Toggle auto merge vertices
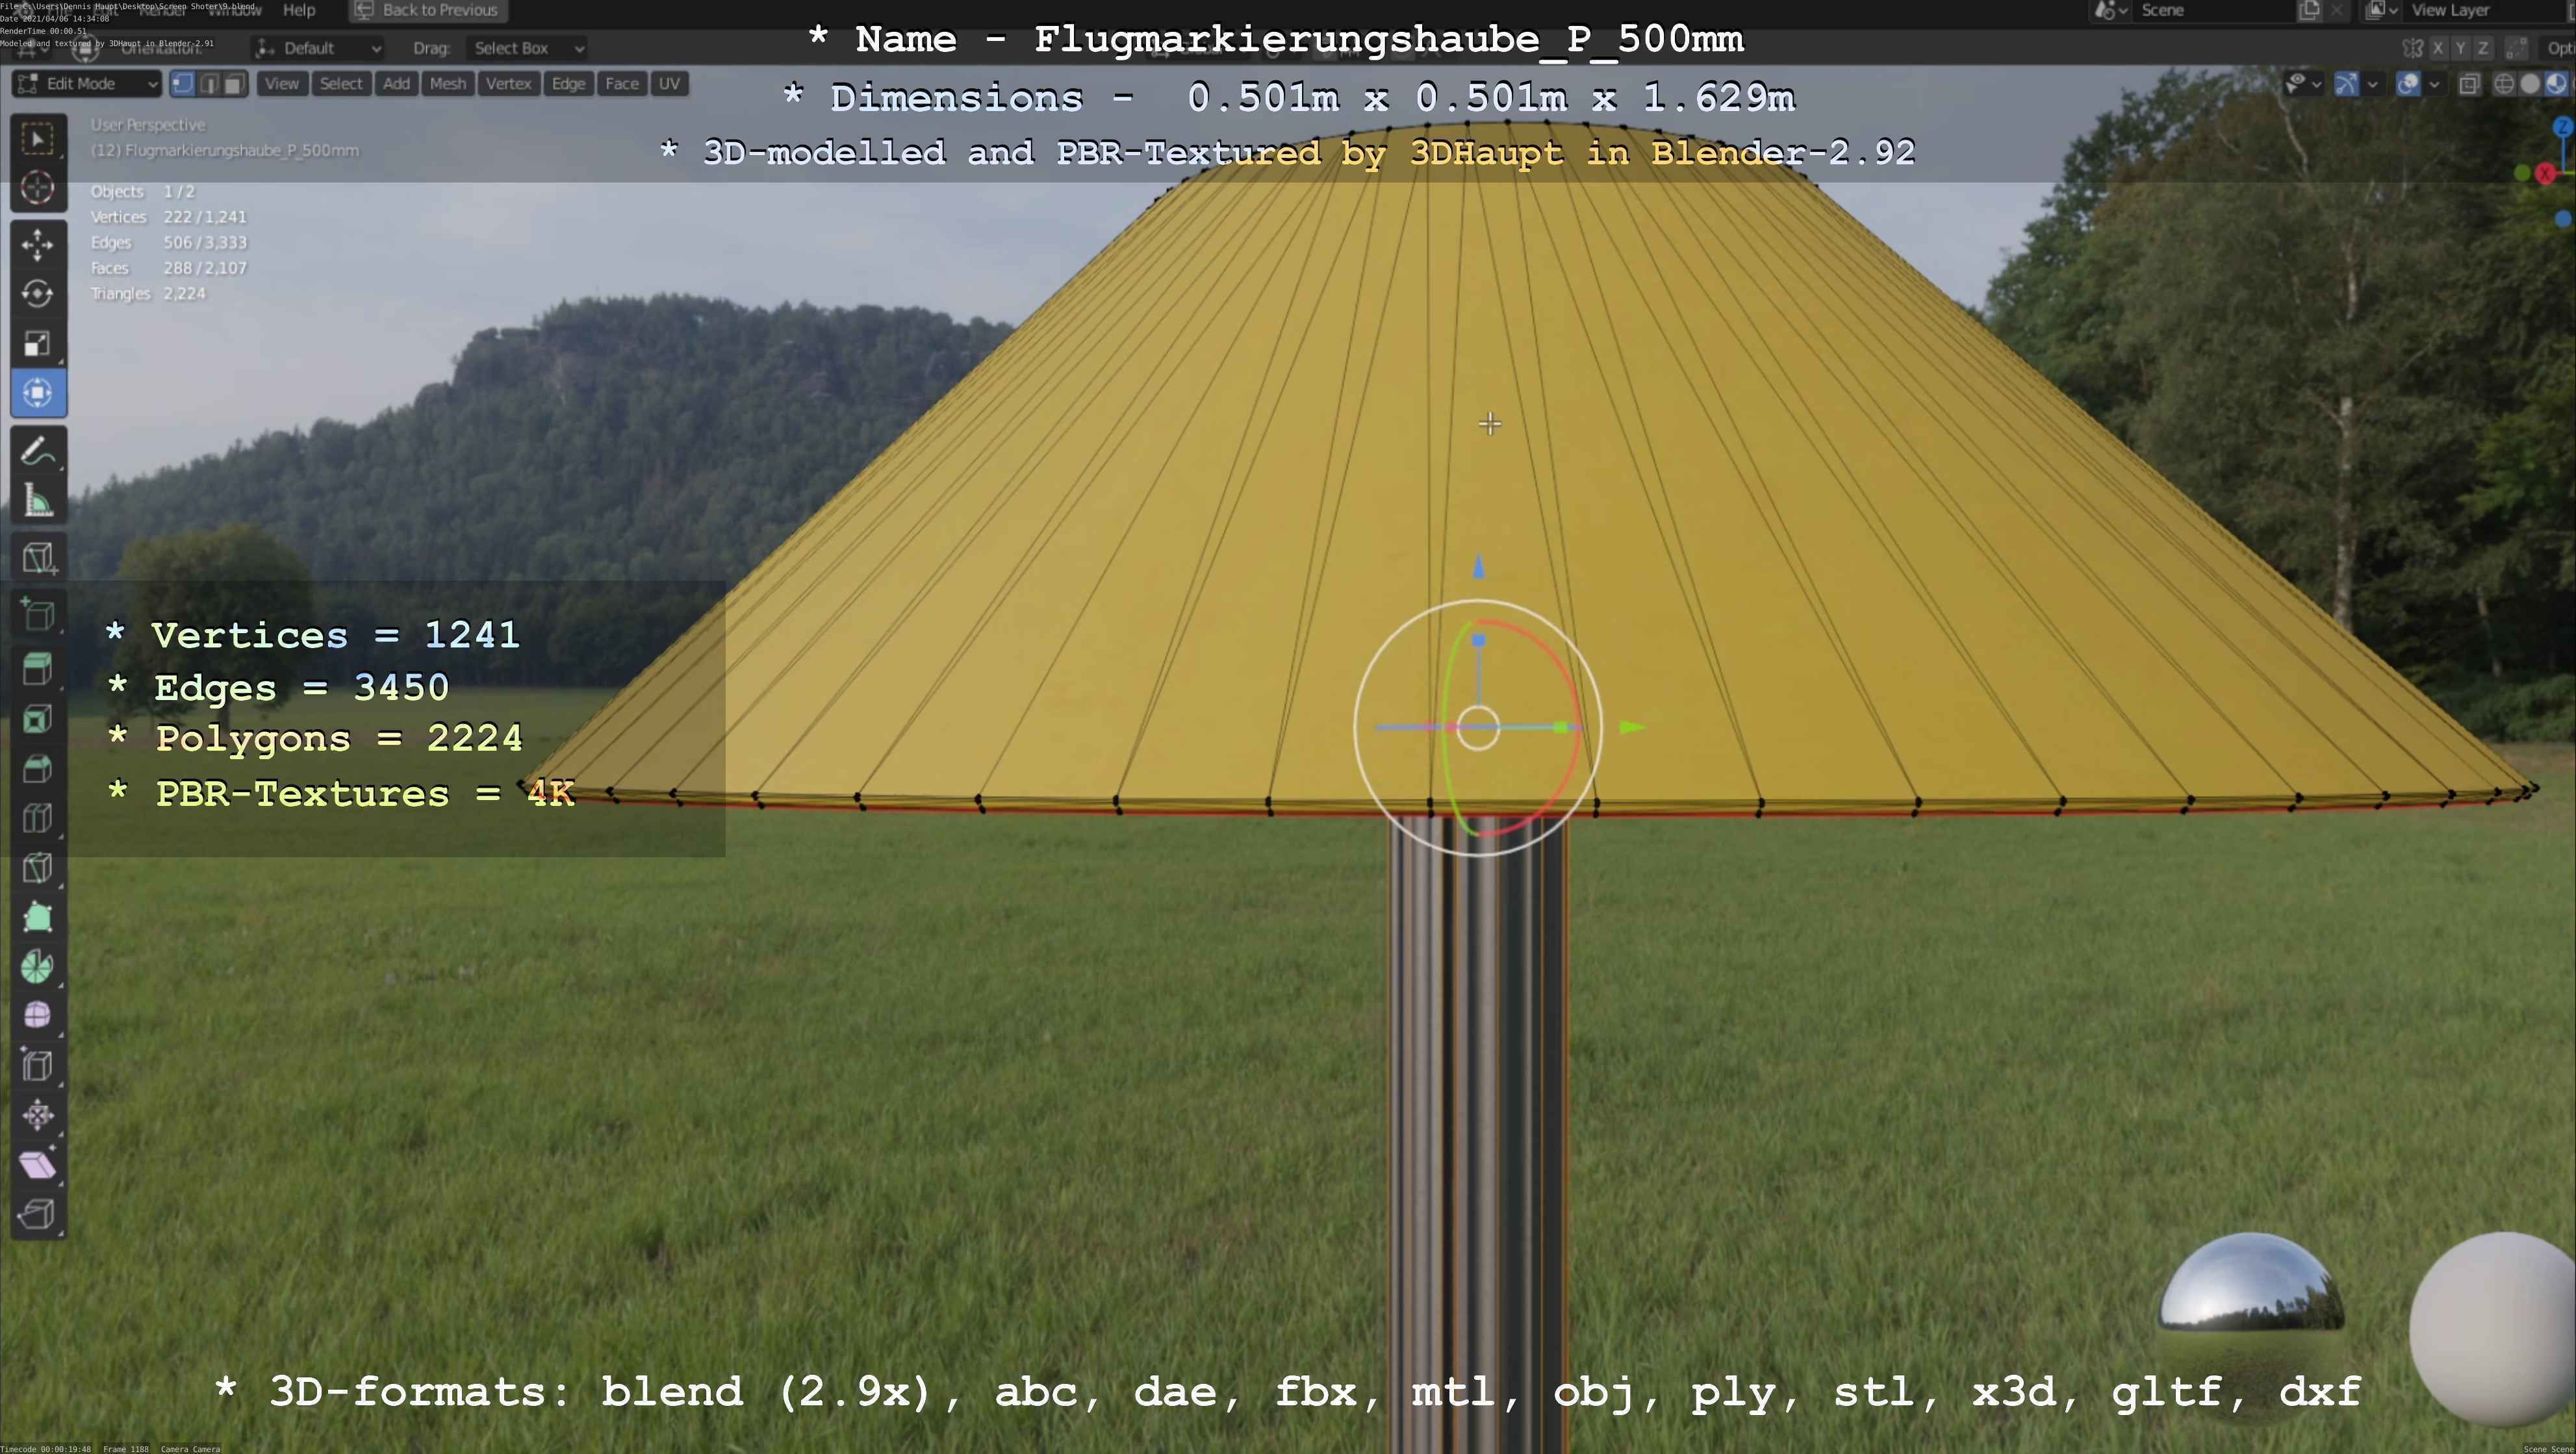The height and width of the screenshot is (1454, 2576). pyautogui.click(x=2517, y=48)
